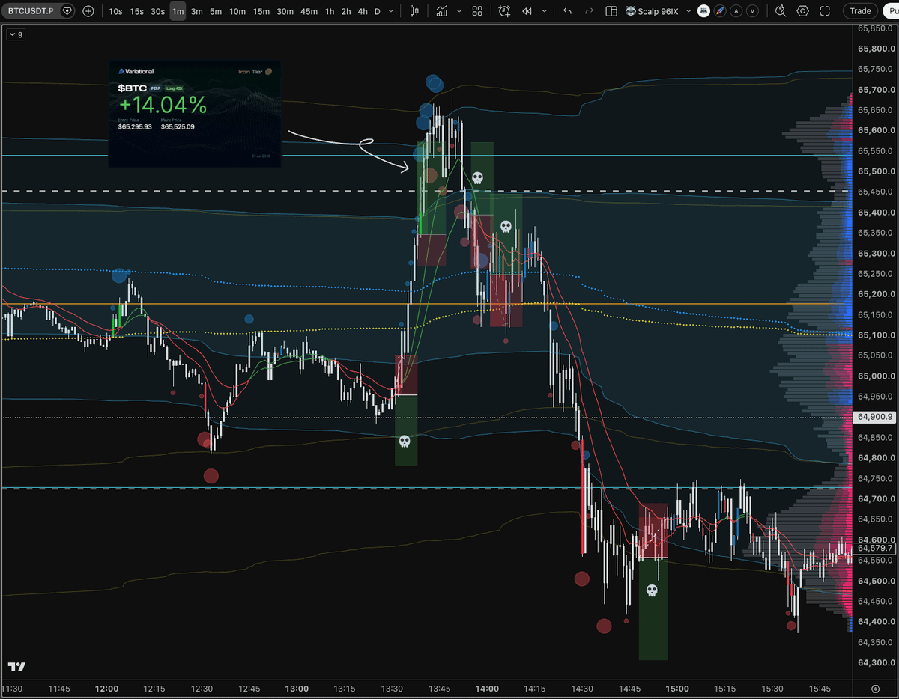This screenshot has height=699, width=899.
Task: Switch to the 1h interval
Action: (330, 11)
